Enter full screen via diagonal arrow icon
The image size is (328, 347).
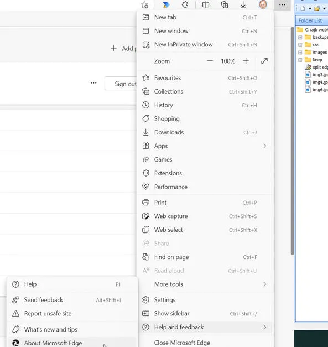(264, 61)
